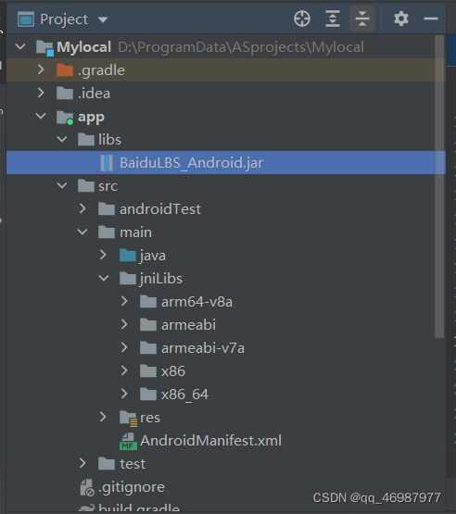Collapse the Mylocal project root
456x514 pixels.
click(x=20, y=46)
